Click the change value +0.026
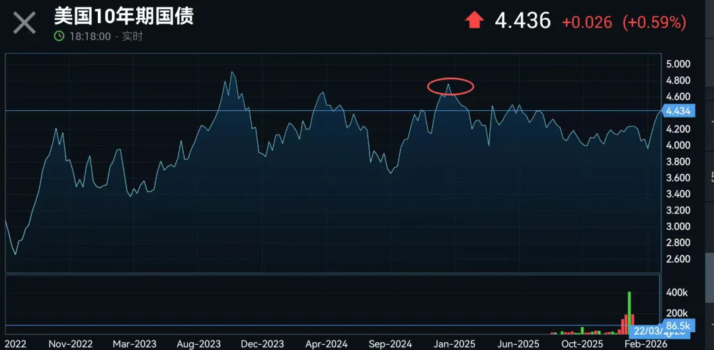The height and width of the screenshot is (350, 714). tap(588, 22)
